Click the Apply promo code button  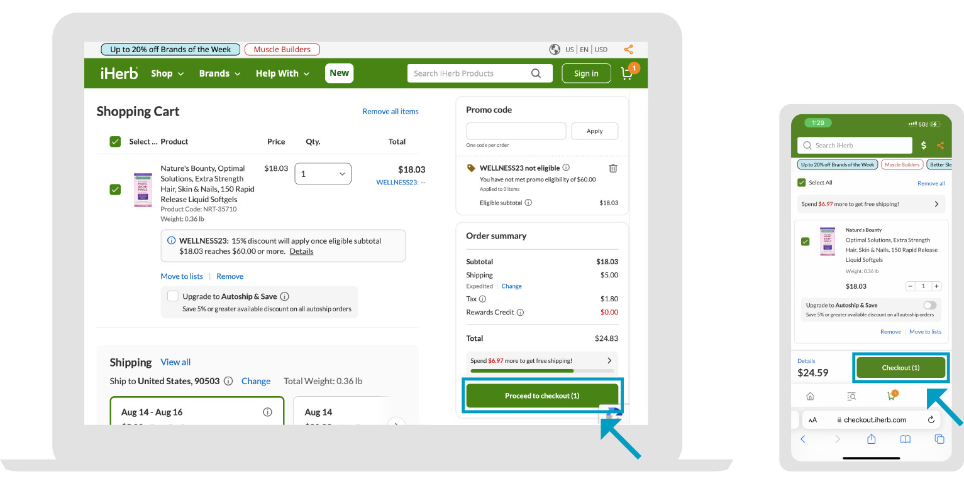[x=595, y=131]
